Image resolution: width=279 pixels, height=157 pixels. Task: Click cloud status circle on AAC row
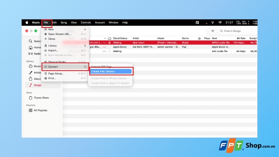coord(110,51)
